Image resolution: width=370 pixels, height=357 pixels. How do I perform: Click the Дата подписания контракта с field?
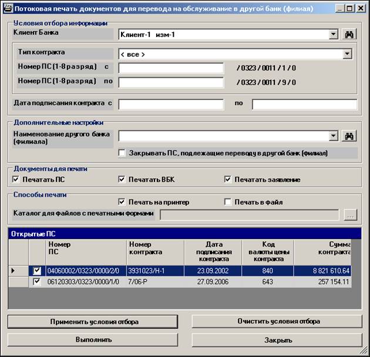(171, 104)
